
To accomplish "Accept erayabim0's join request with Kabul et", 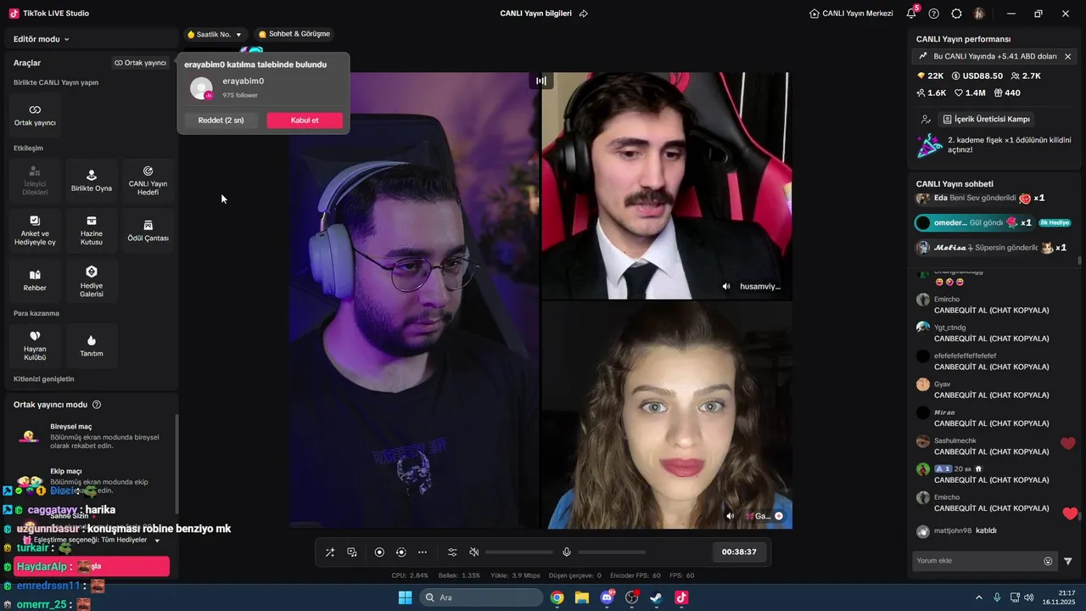I will pyautogui.click(x=305, y=121).
